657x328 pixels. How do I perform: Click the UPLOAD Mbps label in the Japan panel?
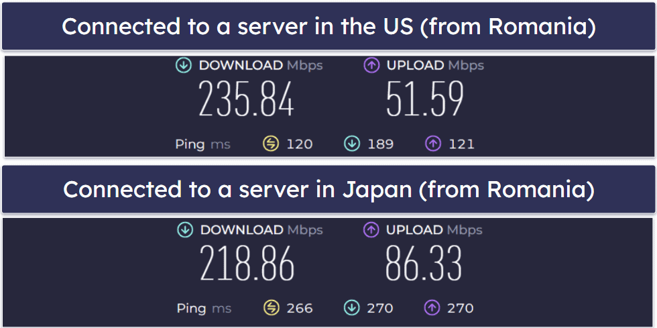[434, 230]
